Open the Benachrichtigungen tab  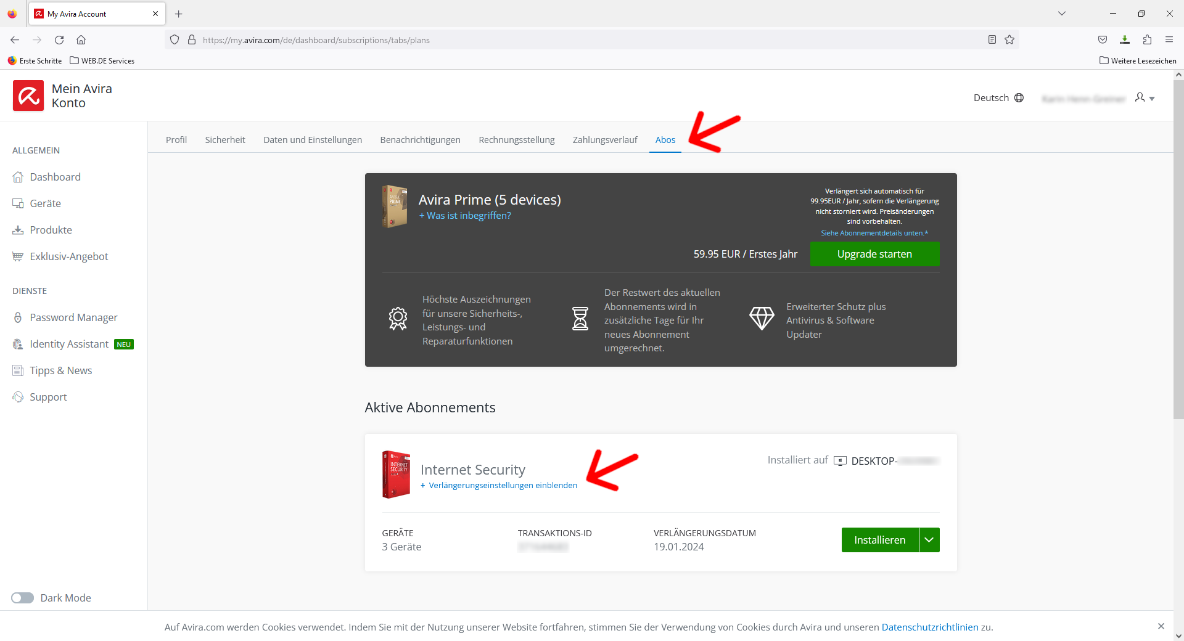coord(421,140)
